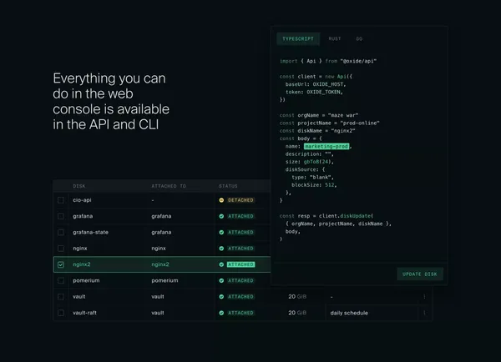Click the green attached check icon for grafana

221,216
